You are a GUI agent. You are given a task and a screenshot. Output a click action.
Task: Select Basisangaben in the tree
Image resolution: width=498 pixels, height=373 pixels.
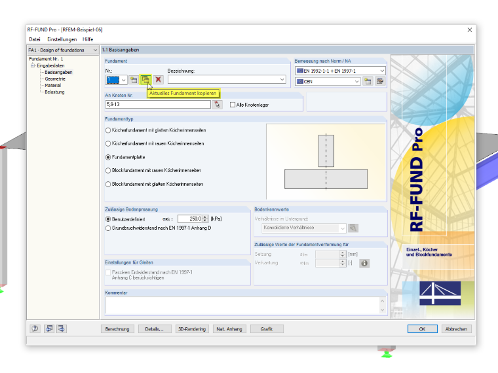[x=58, y=73]
